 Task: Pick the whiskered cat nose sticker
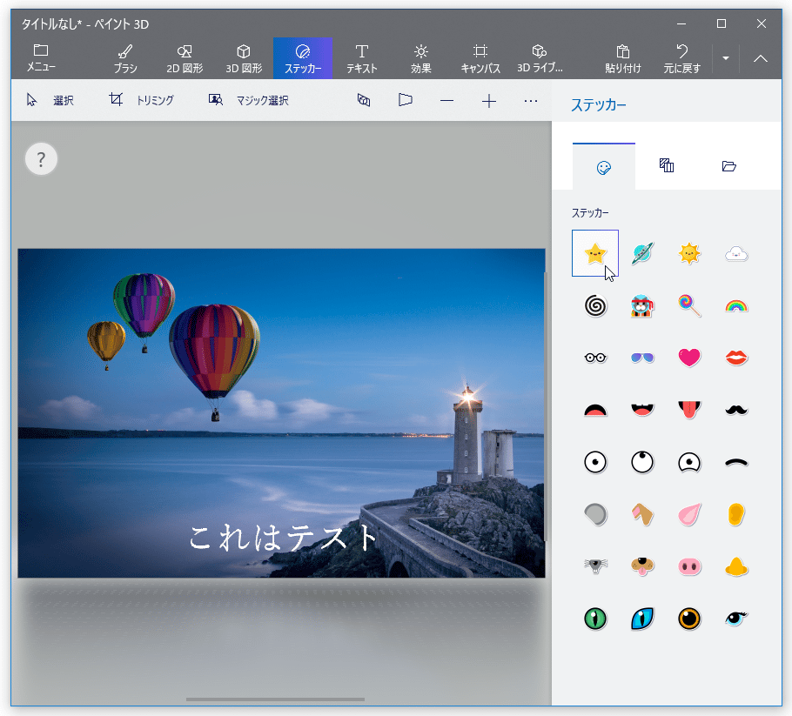[595, 566]
